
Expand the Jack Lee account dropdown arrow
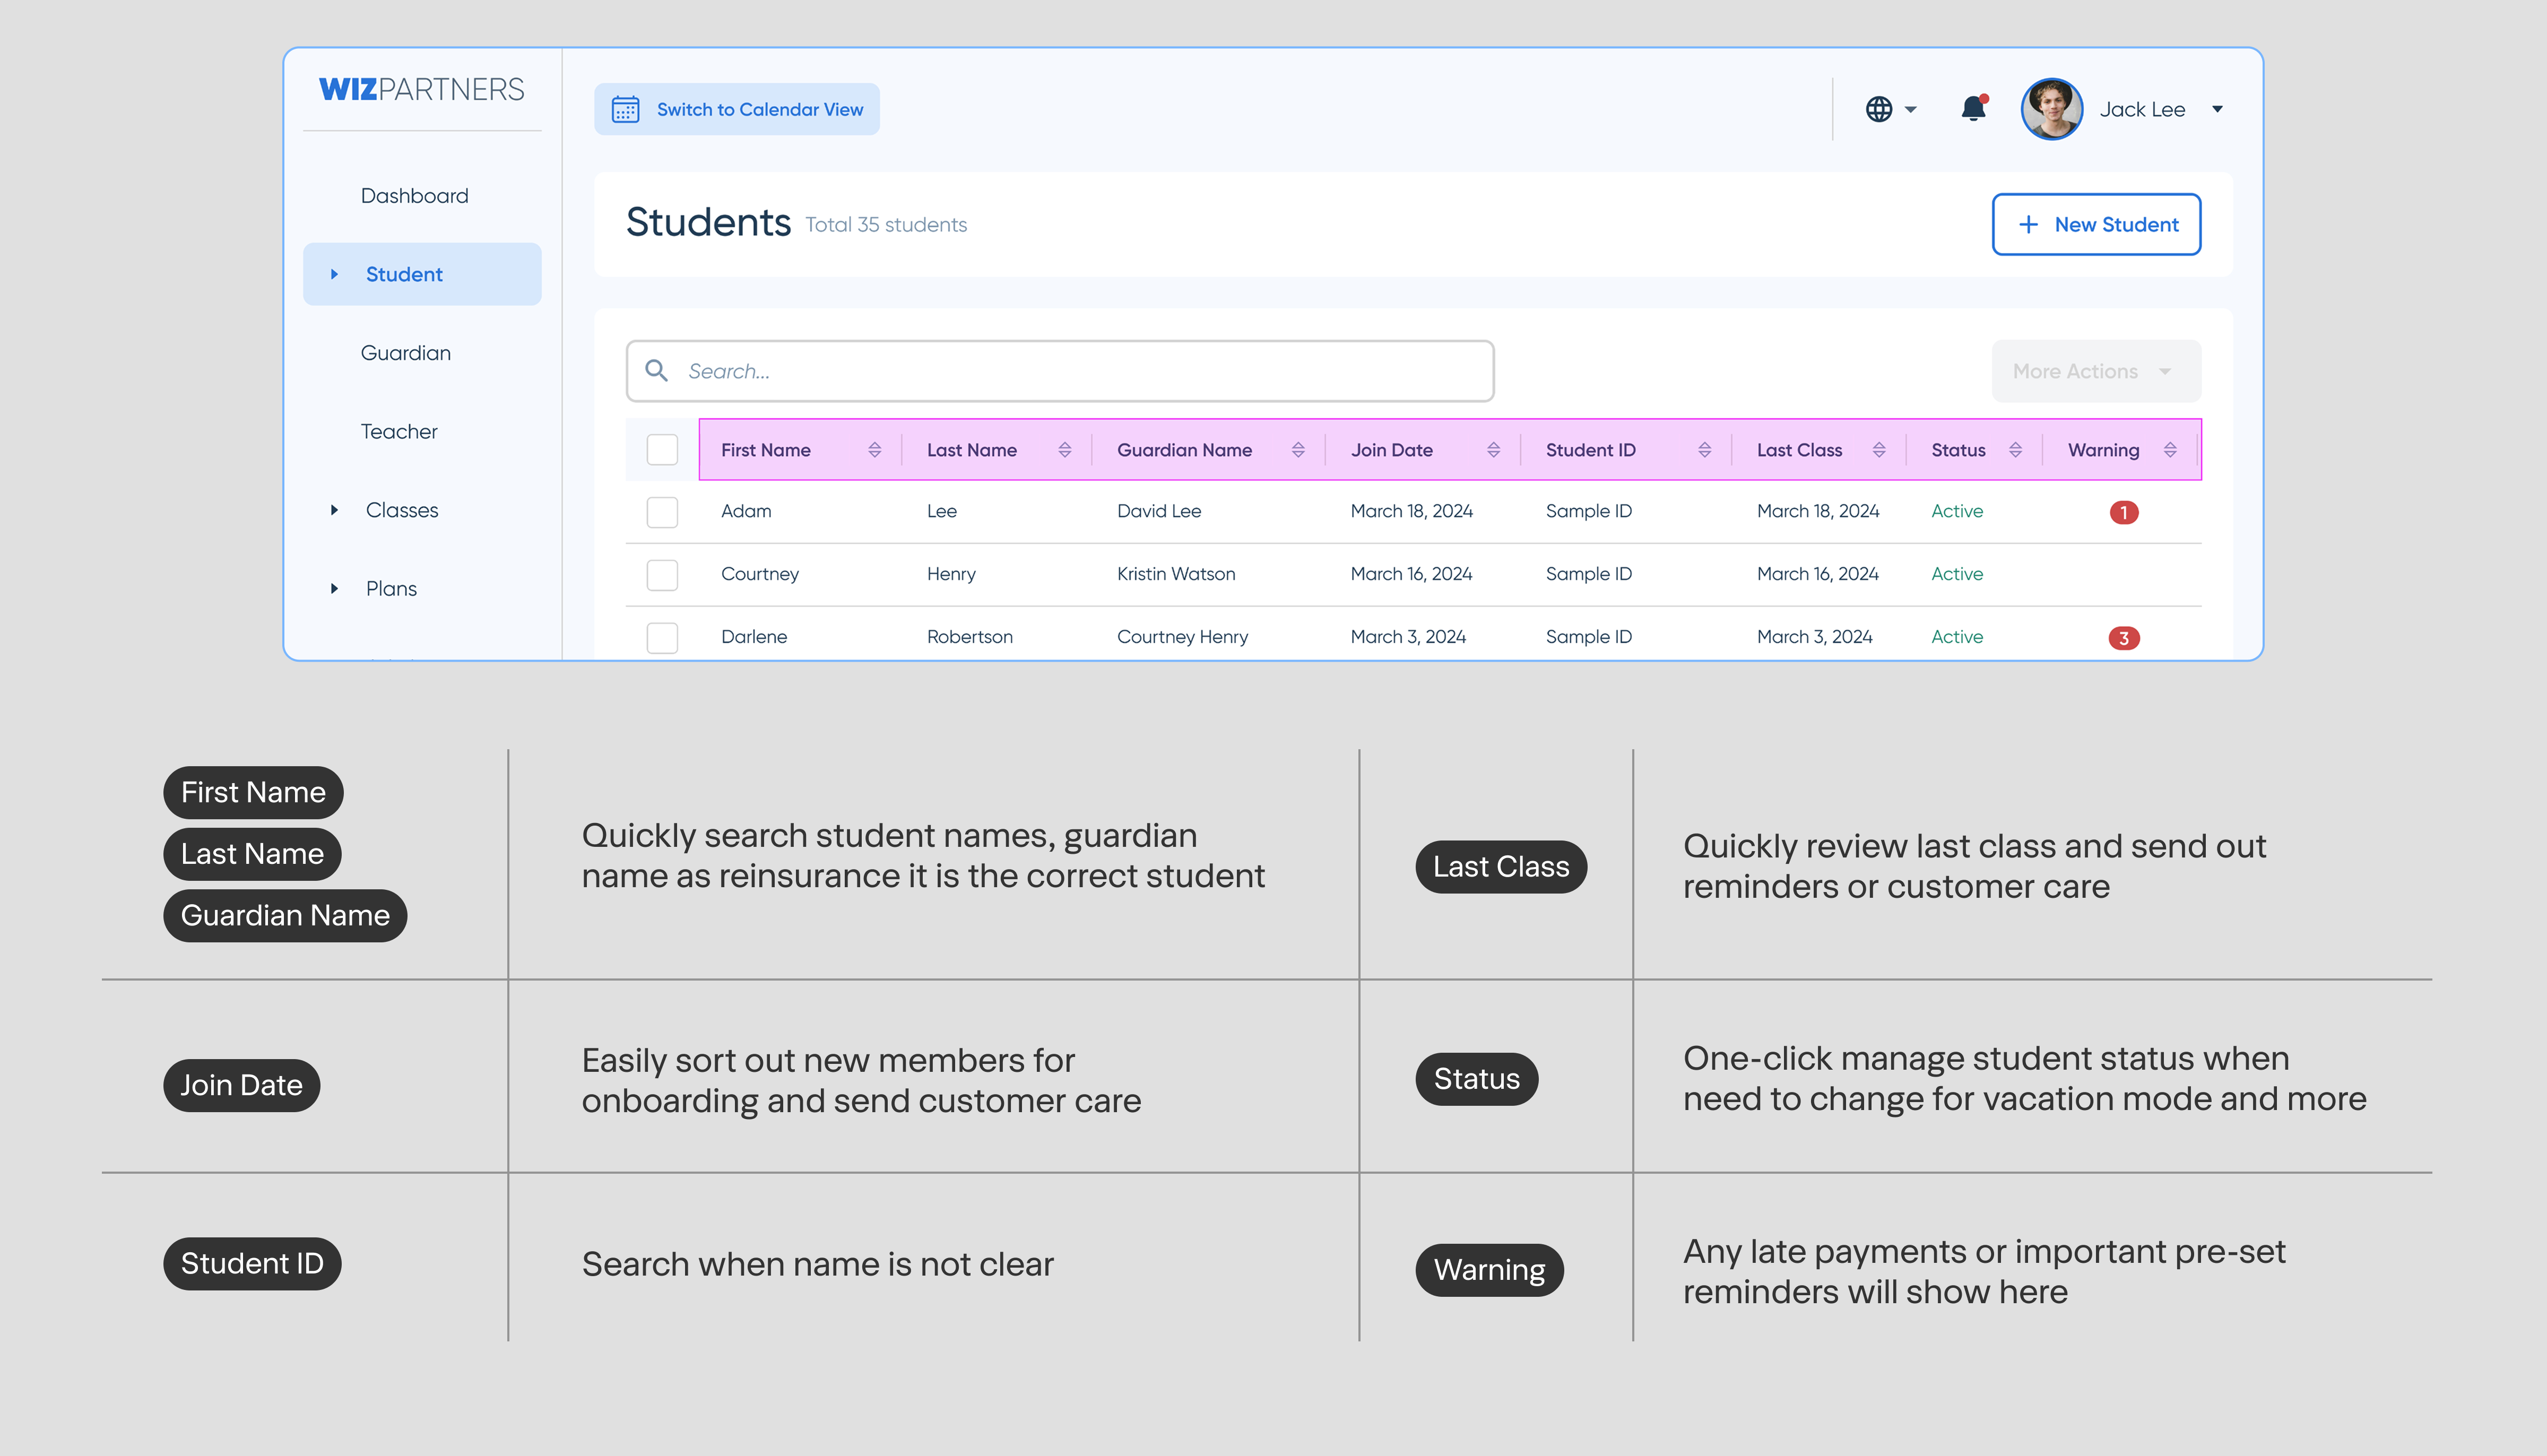[x=2217, y=109]
